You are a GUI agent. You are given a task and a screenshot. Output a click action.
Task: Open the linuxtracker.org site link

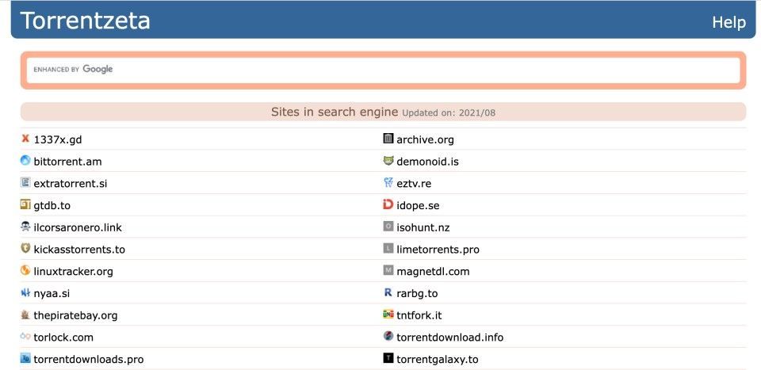[x=73, y=272]
